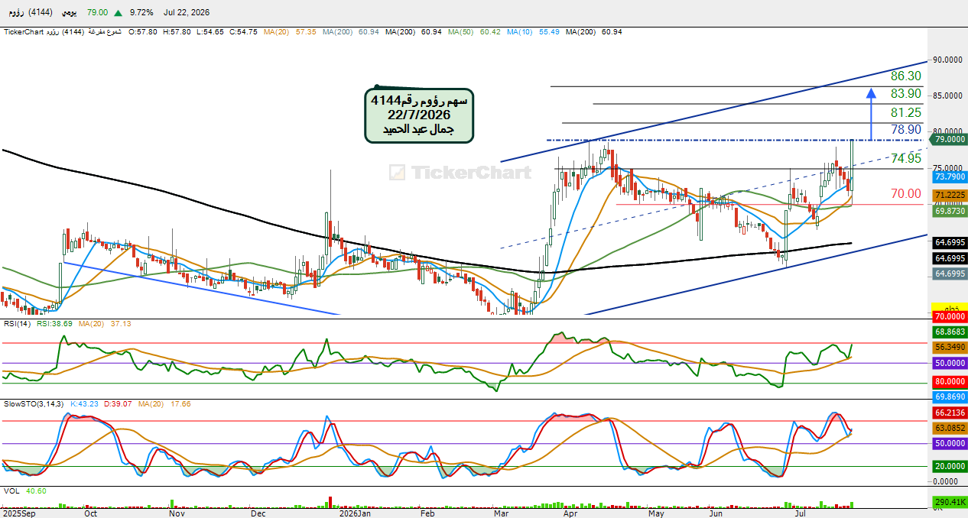Click the 86.30 target price label
The image size is (968, 518).
tap(906, 76)
